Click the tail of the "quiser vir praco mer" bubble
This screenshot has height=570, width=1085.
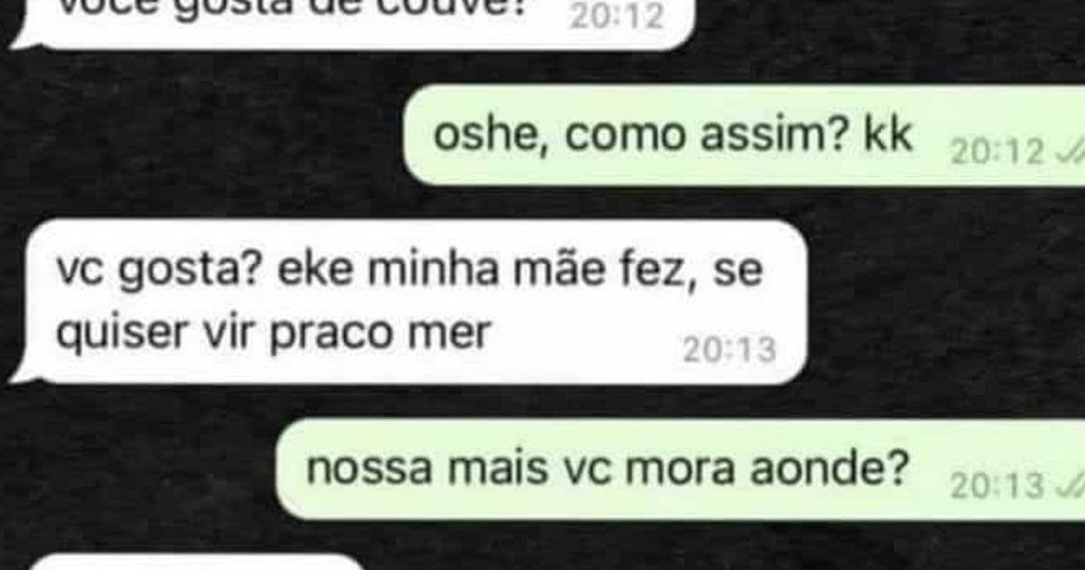point(22,373)
